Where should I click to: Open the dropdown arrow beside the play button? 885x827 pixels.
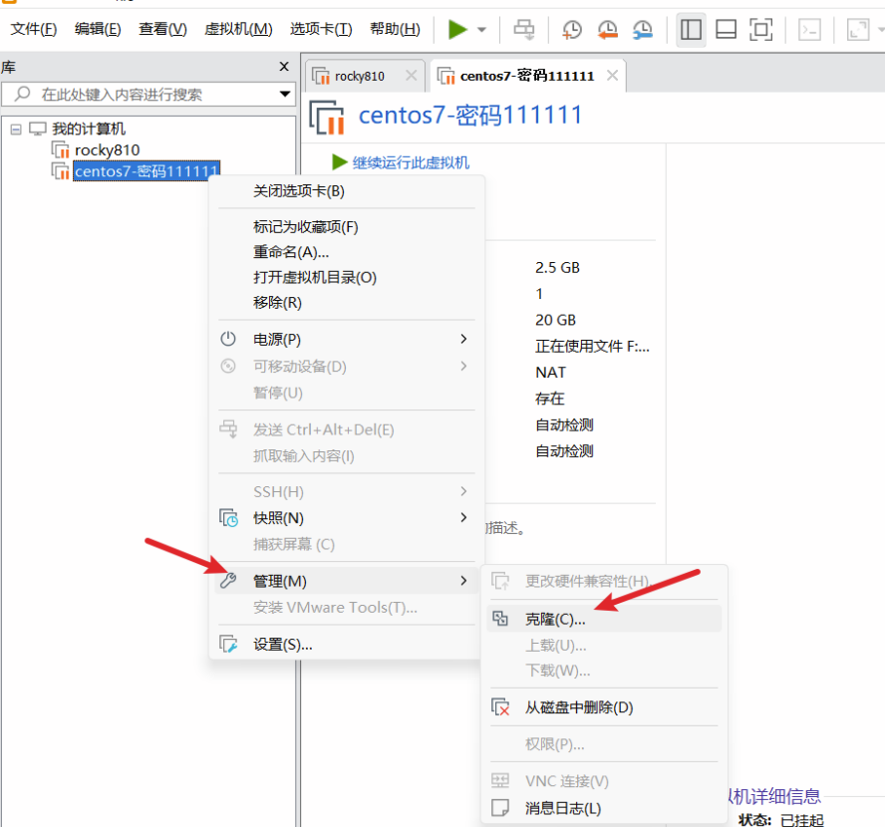pyautogui.click(x=481, y=30)
